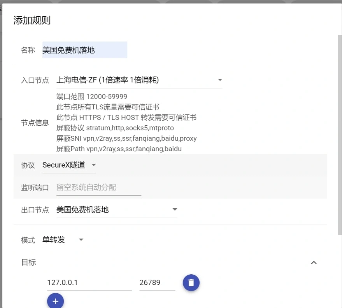Click the 目标 section header label
Screen dimensions: 342x308
tap(28, 263)
